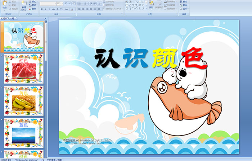Toggle Text Shadow (S) formatting
Viewport: 252px width, 161px height.
[57, 9]
